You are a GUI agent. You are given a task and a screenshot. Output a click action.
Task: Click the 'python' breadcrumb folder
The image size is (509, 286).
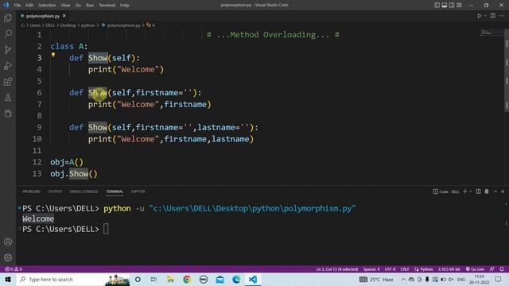click(87, 25)
